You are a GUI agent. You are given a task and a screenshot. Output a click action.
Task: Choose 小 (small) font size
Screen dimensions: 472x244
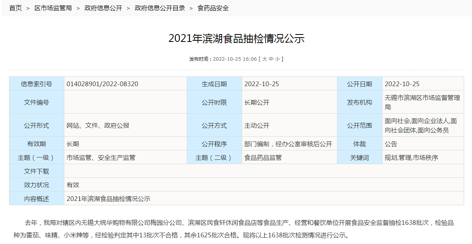[x=277, y=59]
